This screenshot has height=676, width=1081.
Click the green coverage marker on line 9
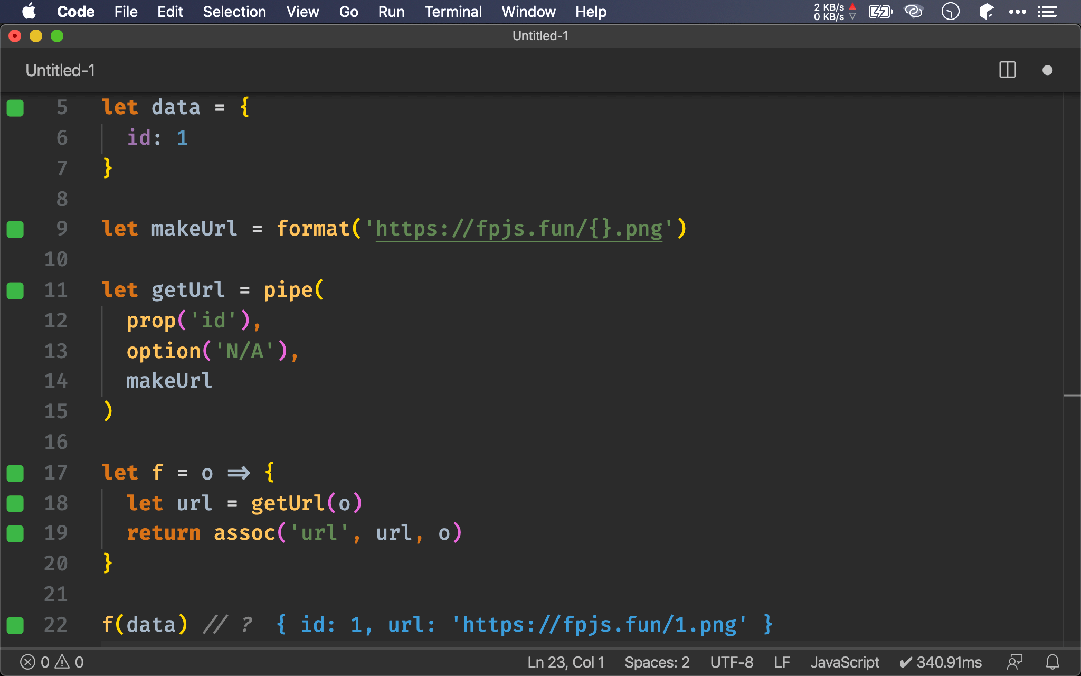click(x=15, y=229)
